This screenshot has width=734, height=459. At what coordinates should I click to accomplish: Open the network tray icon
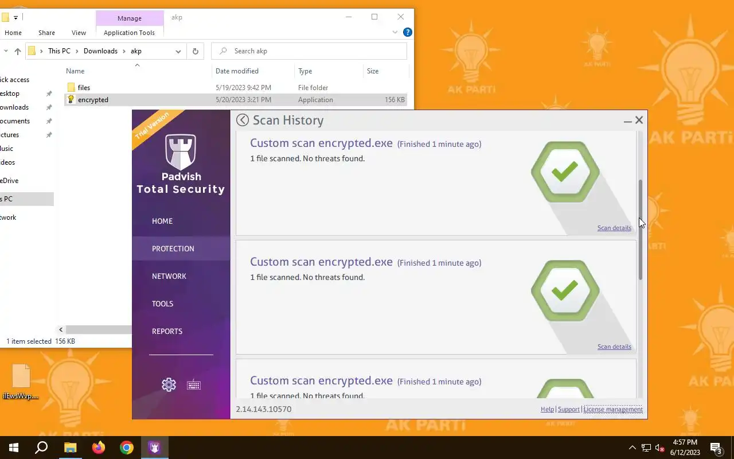click(x=646, y=448)
